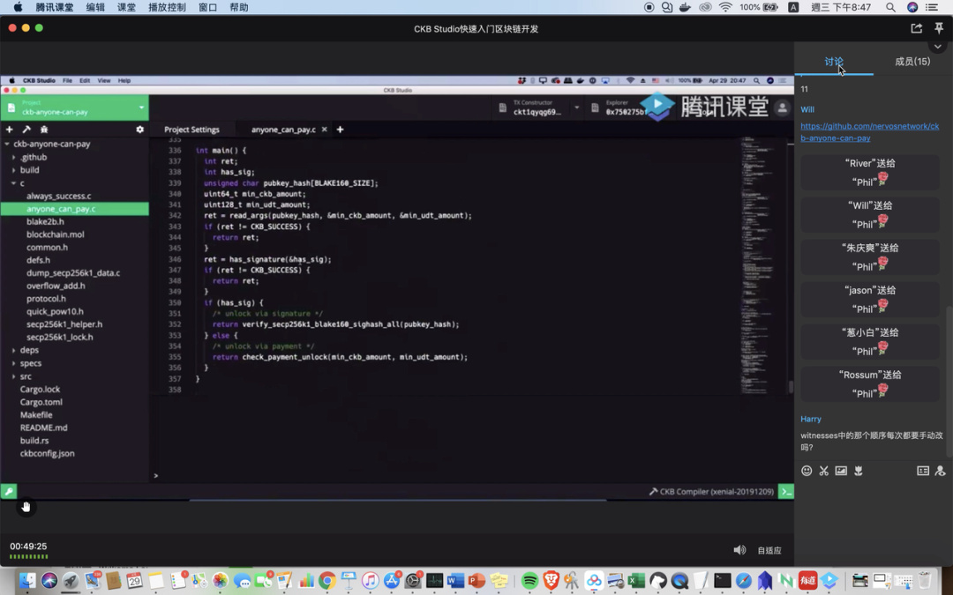Open always_success.c file
Viewport: 953px width, 595px height.
(58, 196)
